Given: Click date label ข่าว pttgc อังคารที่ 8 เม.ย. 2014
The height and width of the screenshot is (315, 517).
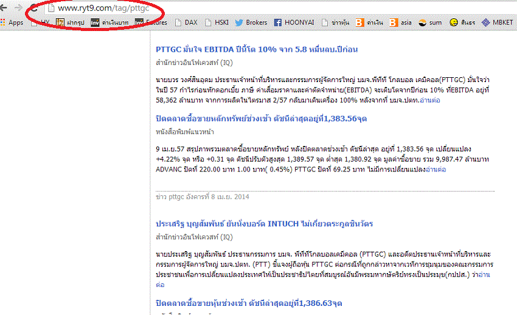Looking at the screenshot, I should [203, 196].
